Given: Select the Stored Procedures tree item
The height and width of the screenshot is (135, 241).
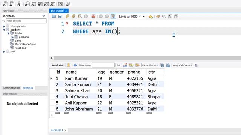Looking at the screenshot, I should coord(25,44).
